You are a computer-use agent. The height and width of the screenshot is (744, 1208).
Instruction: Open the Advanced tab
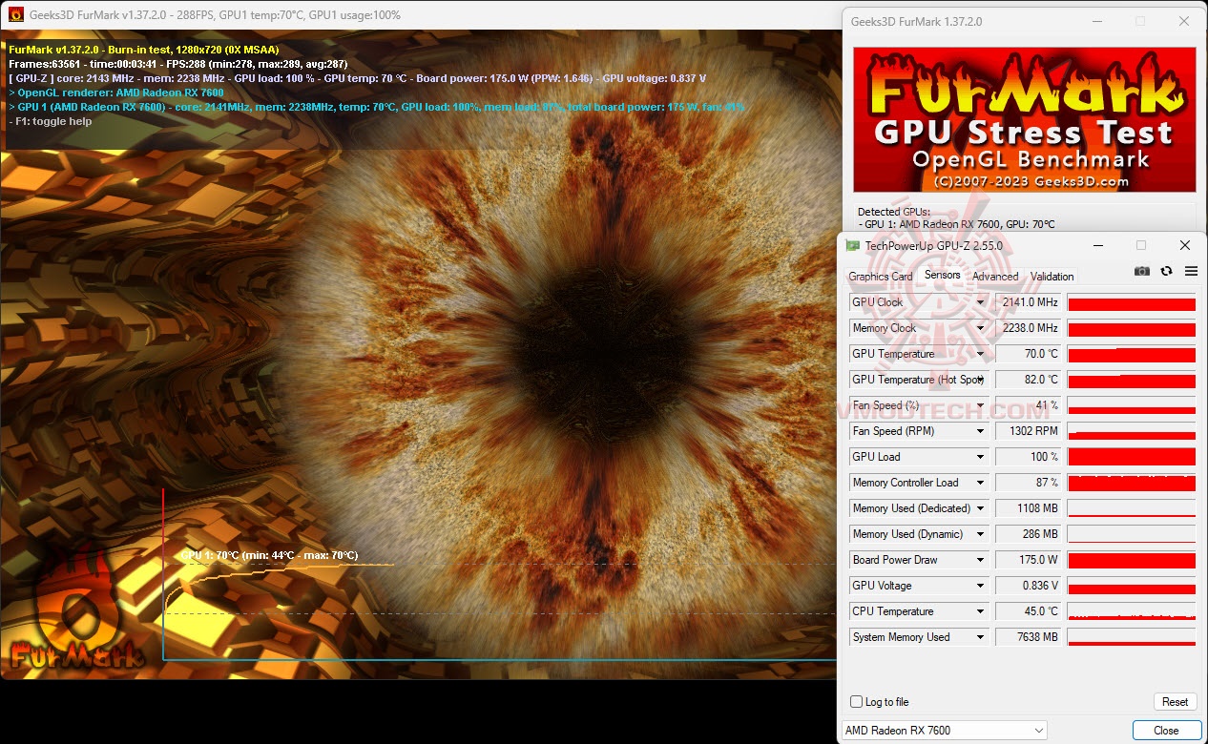[995, 277]
